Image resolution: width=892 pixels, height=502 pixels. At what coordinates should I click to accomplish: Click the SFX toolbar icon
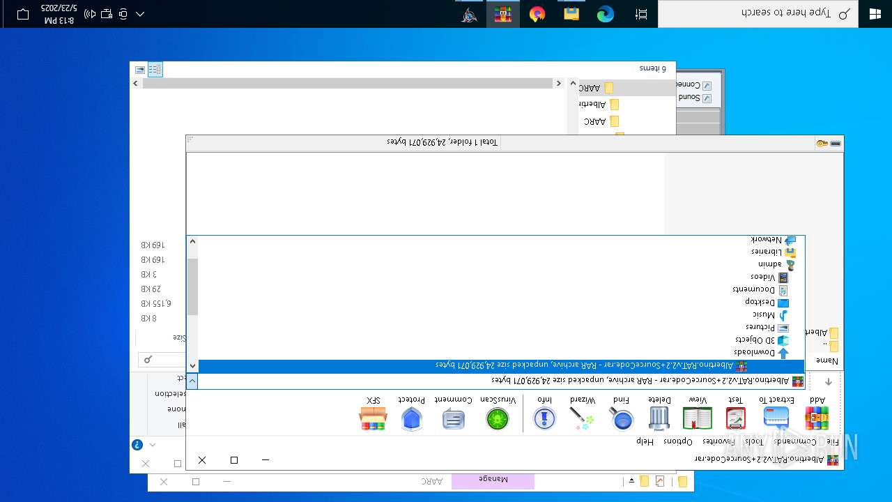373,417
